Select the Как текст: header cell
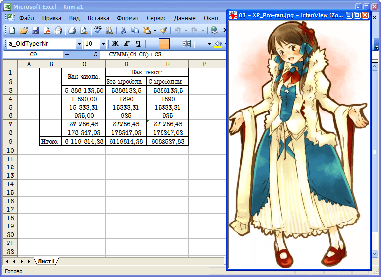This screenshot has height=277, width=381. [x=147, y=72]
